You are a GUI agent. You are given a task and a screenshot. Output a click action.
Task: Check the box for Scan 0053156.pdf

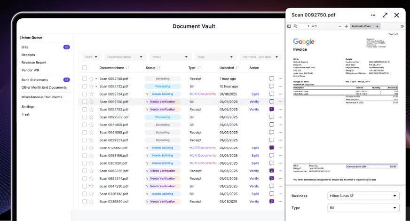[x=85, y=155]
